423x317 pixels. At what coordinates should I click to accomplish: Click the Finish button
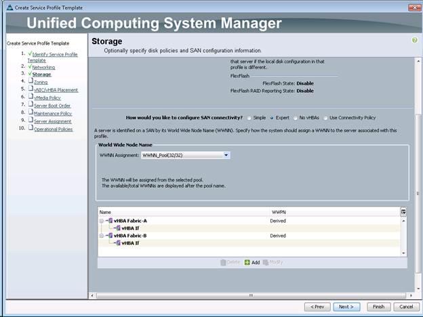click(x=378, y=307)
